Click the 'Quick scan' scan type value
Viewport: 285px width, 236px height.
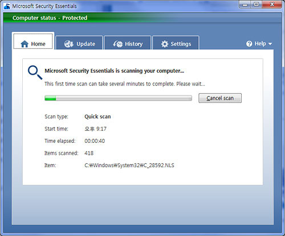[97, 117]
